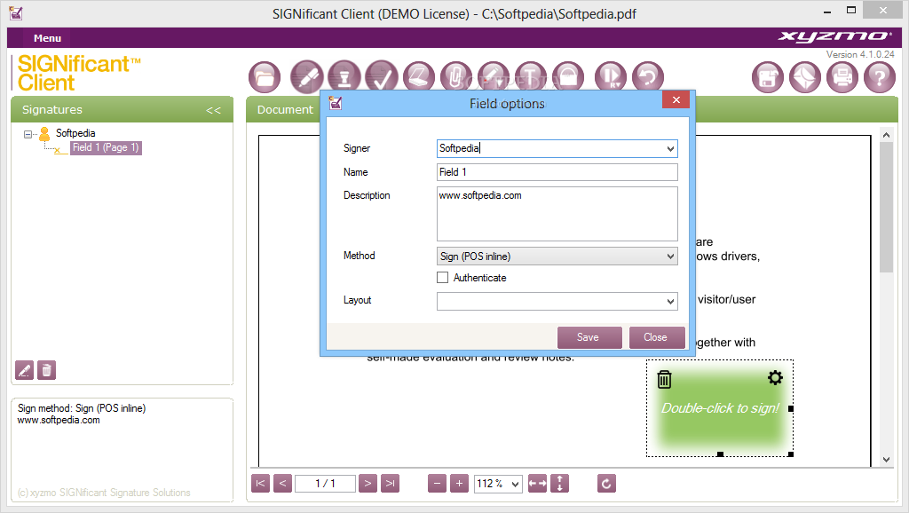
Task: Click the page number field 1 / 1
Action: [x=325, y=483]
